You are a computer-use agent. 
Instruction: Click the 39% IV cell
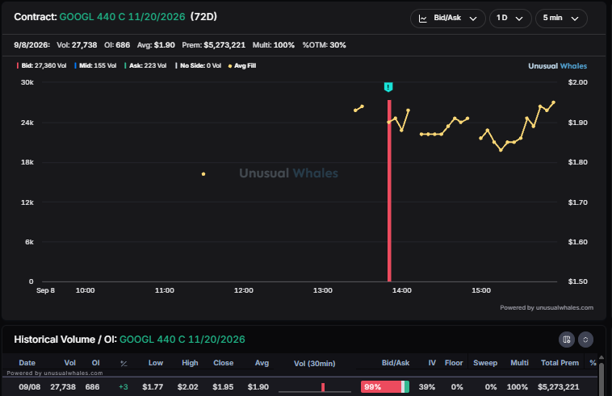click(427, 387)
